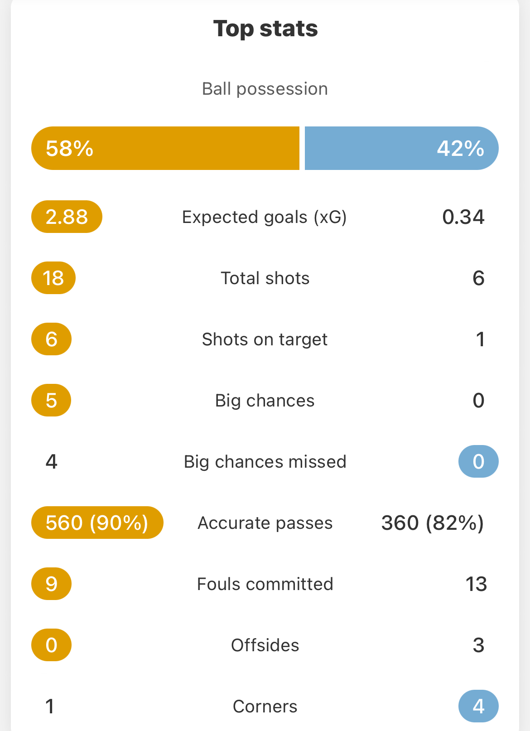The height and width of the screenshot is (731, 530).
Task: Tap the orange 5 big chances badge
Action: 51,400
